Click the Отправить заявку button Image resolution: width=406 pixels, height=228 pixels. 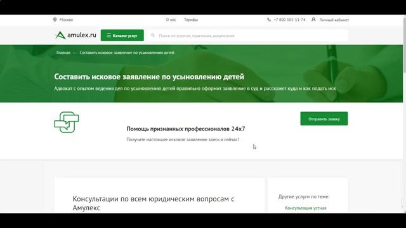[324, 118]
